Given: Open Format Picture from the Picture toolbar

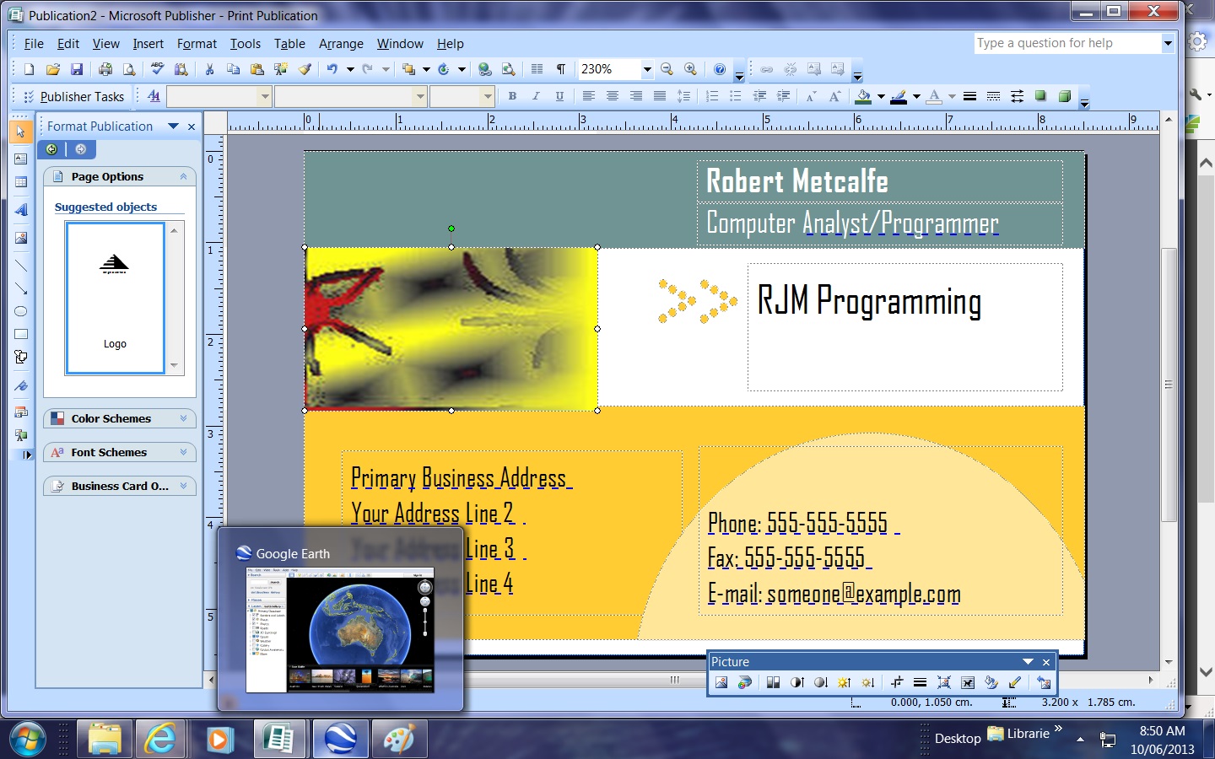Looking at the screenshot, I should [991, 682].
